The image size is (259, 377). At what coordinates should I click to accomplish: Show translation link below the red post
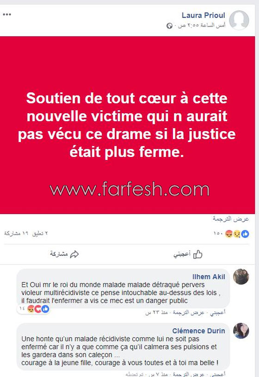(231, 219)
